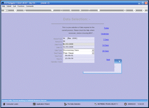Click the 7 Days link

pos(106,39)
